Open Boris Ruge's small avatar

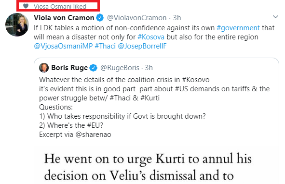click(44, 68)
